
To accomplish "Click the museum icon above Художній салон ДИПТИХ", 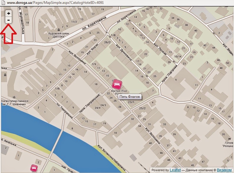I will click(59, 29).
